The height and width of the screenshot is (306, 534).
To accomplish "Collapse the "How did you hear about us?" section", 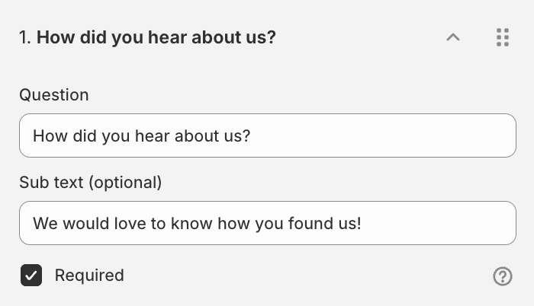I will click(x=453, y=37).
